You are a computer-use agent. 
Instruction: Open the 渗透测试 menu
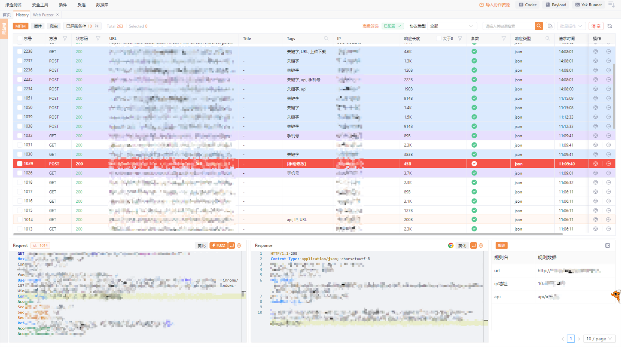tap(13, 5)
